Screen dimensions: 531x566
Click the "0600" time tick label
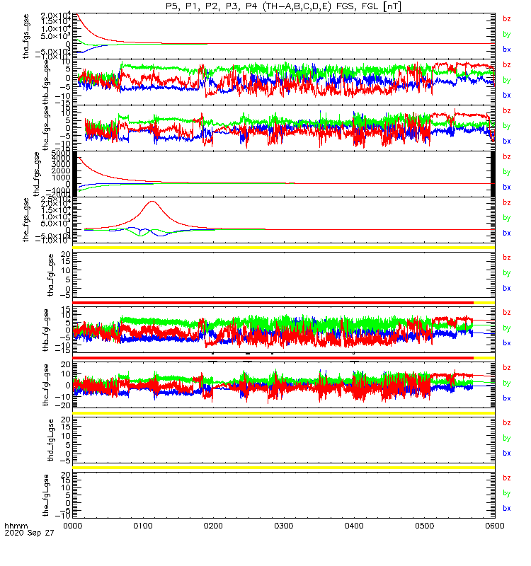(x=494, y=526)
